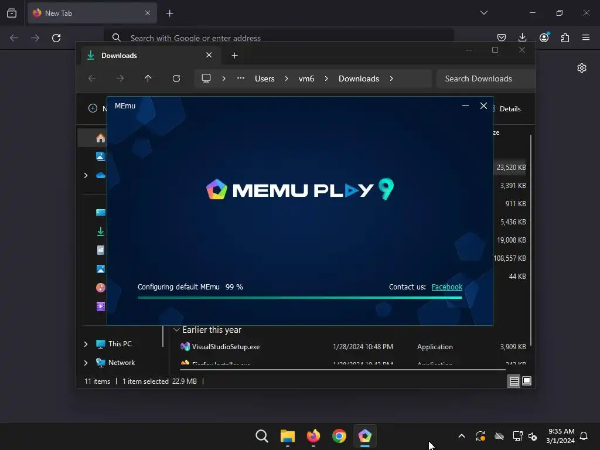Screen dimensions: 600x450
Task: Open Videos folder icon in sidebar
Action: click(100, 306)
